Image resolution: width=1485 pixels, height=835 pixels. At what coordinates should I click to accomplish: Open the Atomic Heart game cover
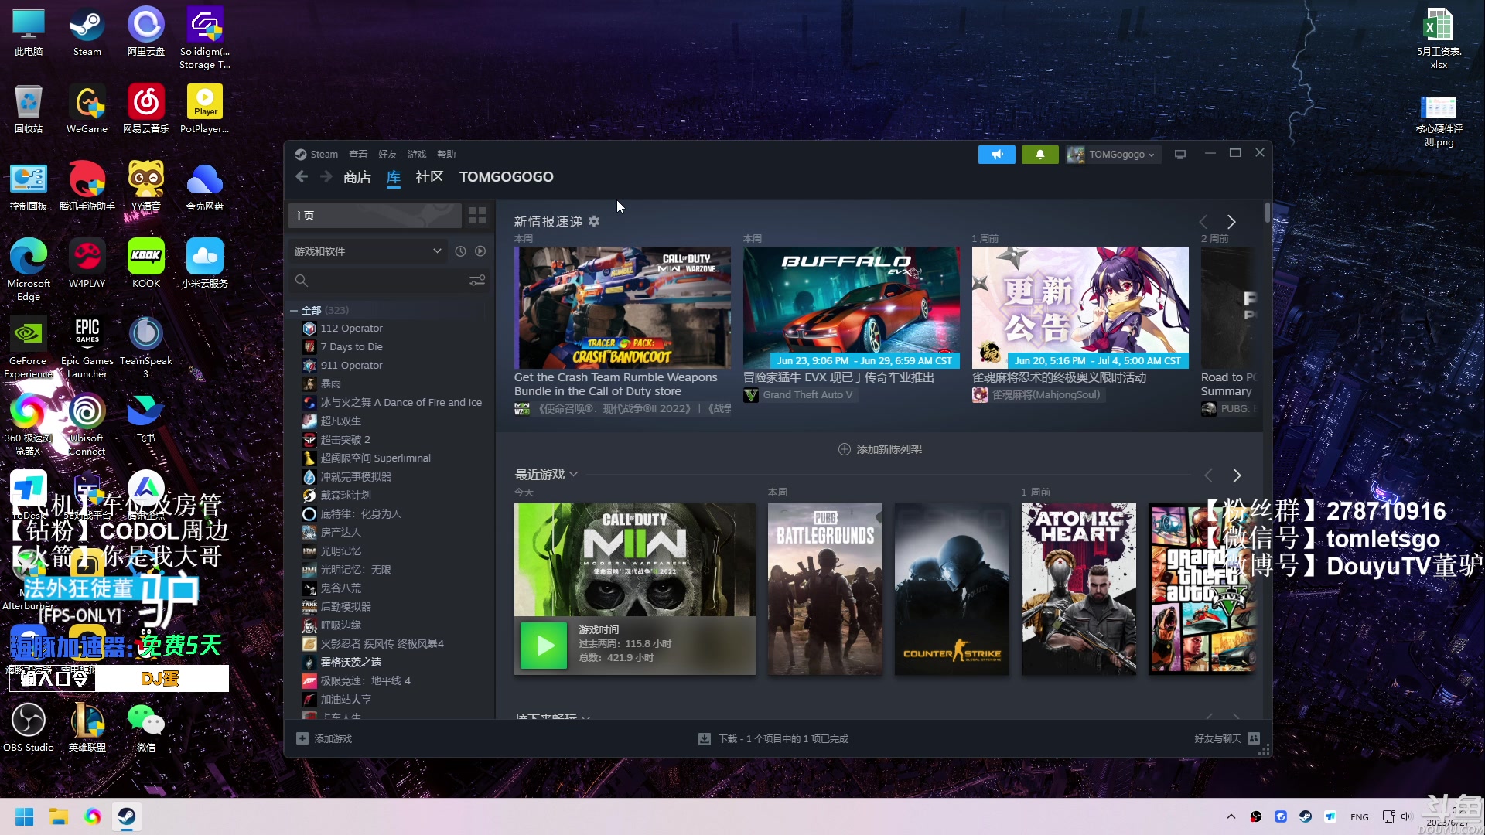coord(1079,589)
